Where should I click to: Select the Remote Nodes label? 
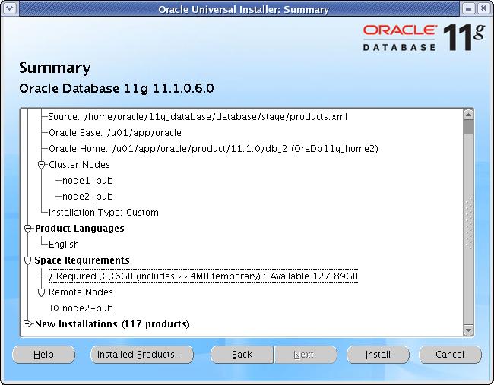point(81,292)
